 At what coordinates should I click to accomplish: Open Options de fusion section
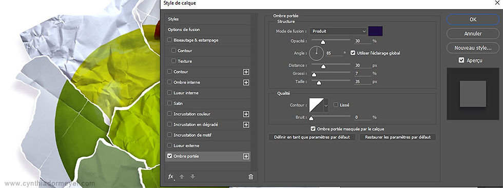(207, 30)
